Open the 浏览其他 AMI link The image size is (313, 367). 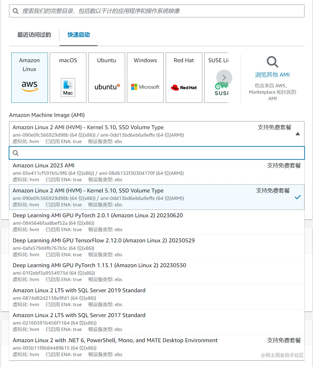click(x=272, y=75)
